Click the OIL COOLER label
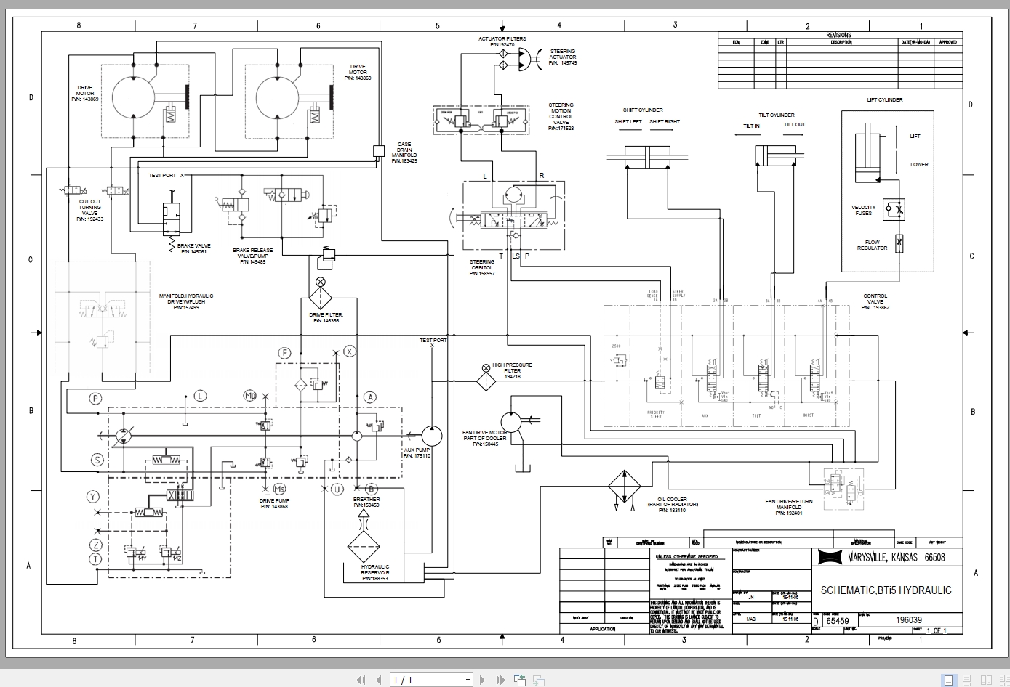The height and width of the screenshot is (687, 1010). [x=673, y=505]
